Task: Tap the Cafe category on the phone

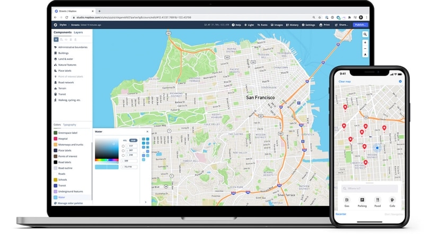Action: [x=392, y=202]
